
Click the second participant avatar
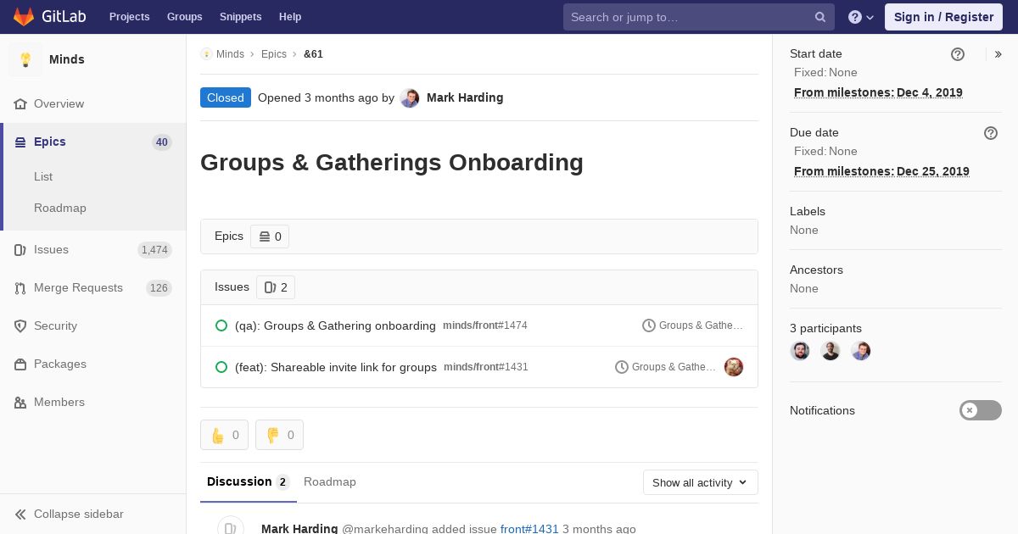(831, 351)
